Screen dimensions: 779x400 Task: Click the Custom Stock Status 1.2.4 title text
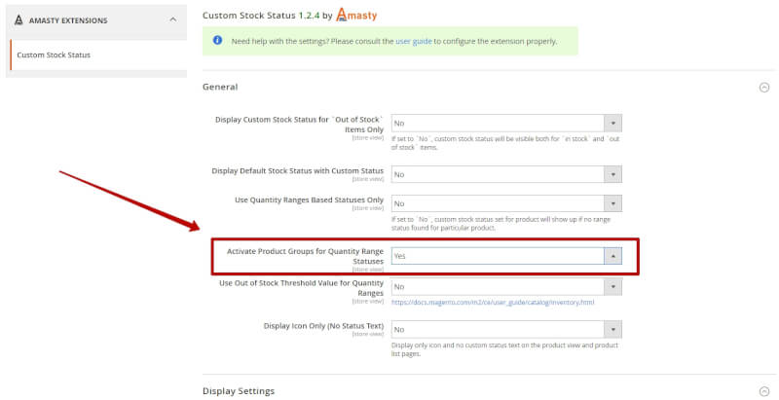261,16
